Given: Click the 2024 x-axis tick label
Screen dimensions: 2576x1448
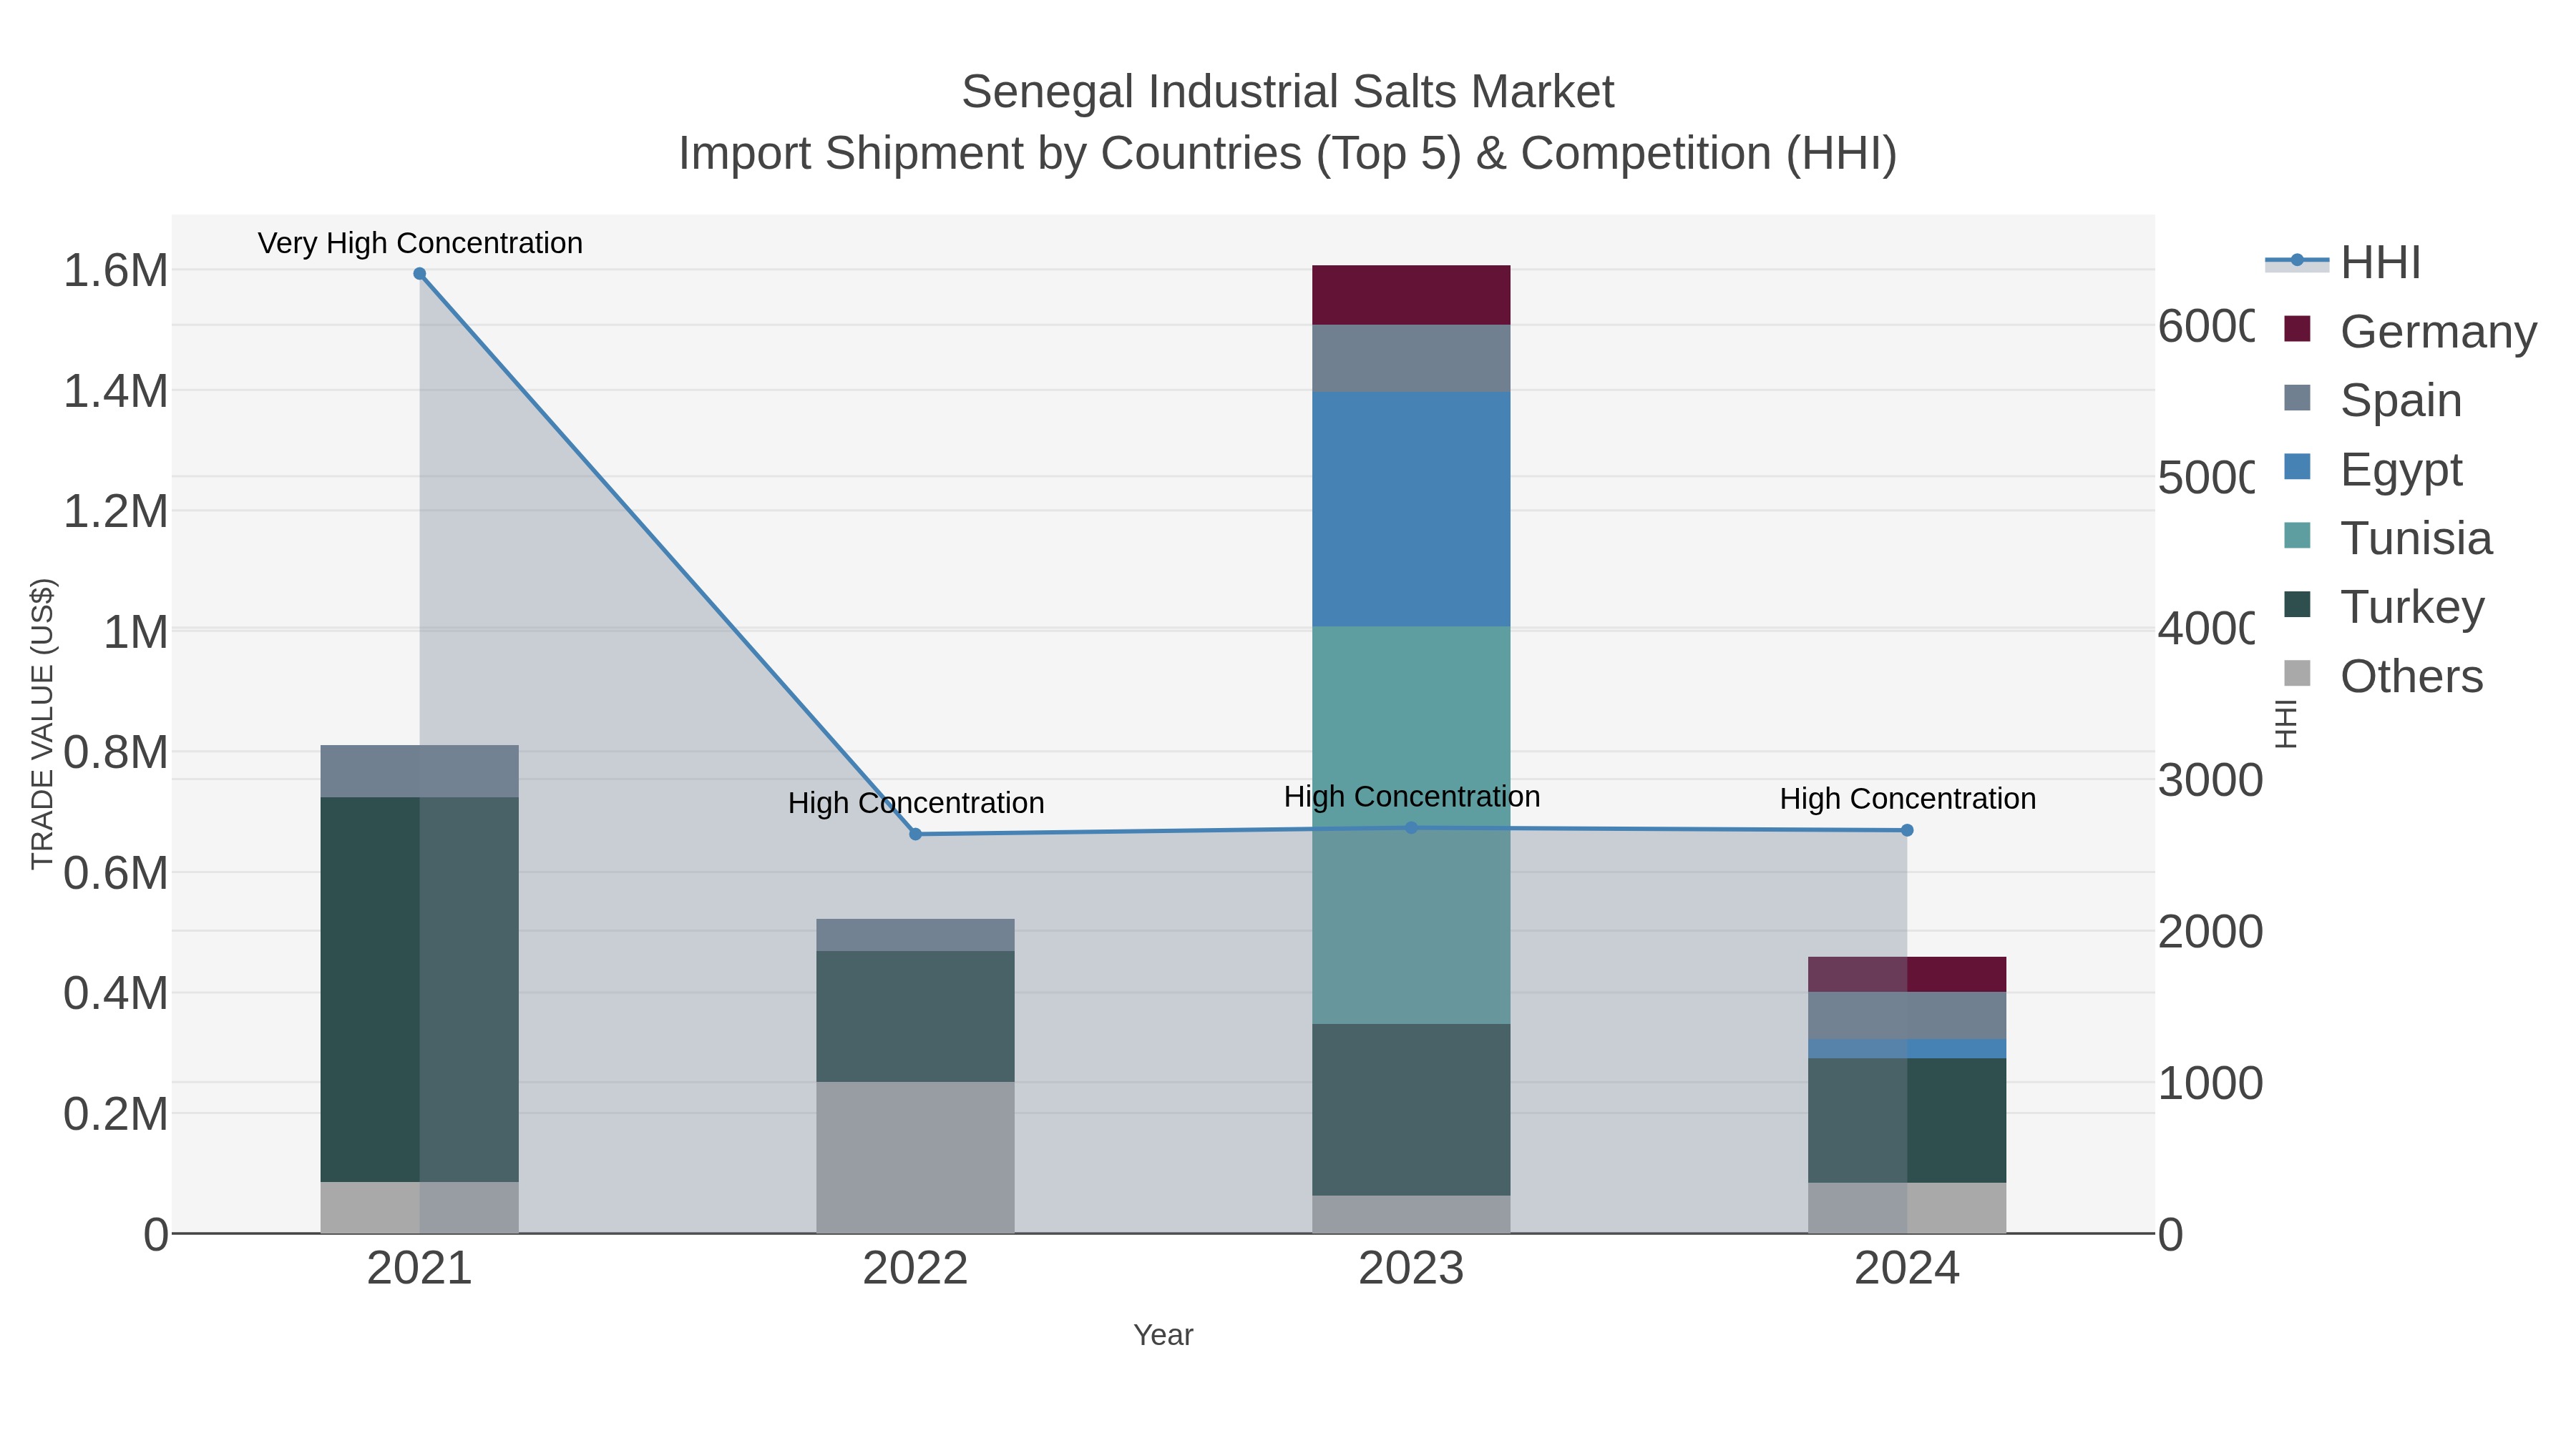Looking at the screenshot, I should click(x=1907, y=1269).
